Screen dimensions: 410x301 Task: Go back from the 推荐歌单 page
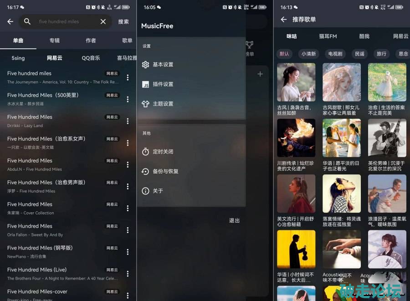pyautogui.click(x=283, y=20)
